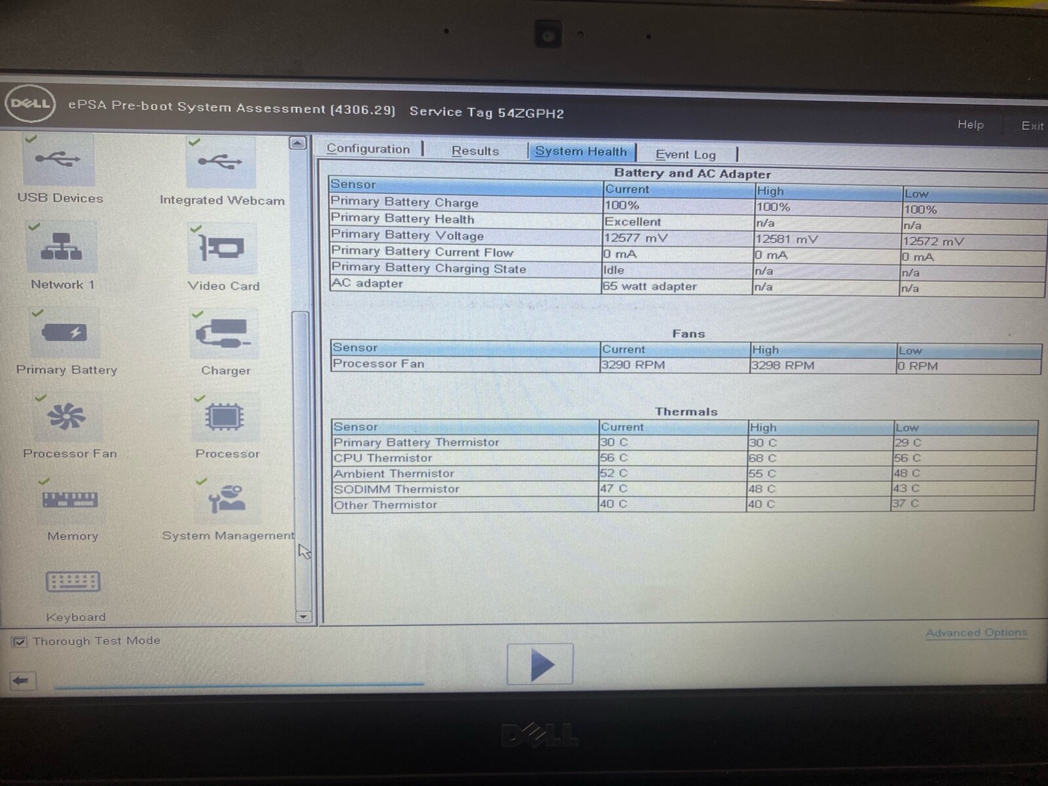Click the '3290 RPM' current fan value
Viewport: 1048px width, 786px height.
point(633,365)
